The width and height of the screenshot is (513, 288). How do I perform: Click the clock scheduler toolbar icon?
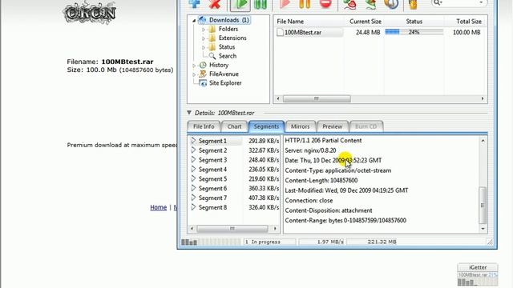coord(391,4)
